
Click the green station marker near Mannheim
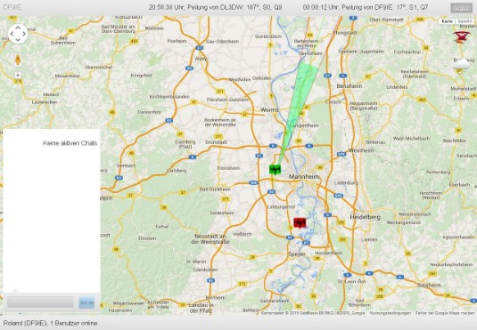tap(275, 169)
